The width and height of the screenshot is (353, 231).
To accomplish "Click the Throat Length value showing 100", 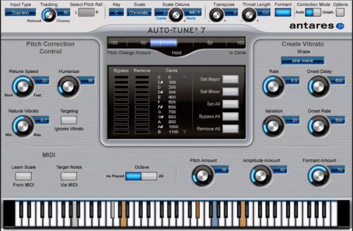I will point(264,12).
